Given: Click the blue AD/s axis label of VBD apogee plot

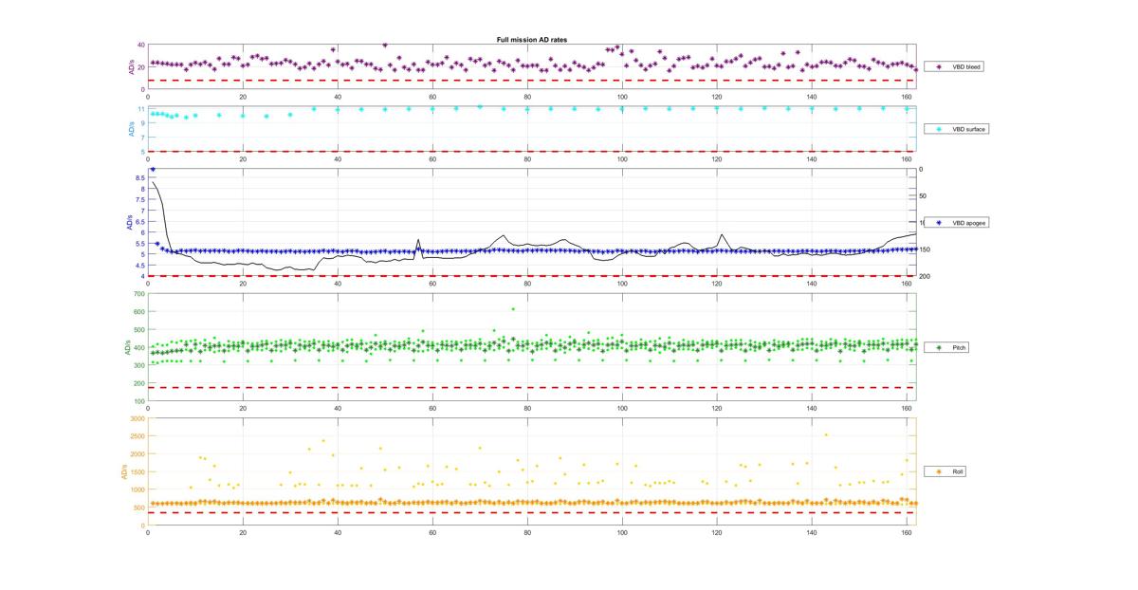Looking at the screenshot, I should tap(131, 223).
